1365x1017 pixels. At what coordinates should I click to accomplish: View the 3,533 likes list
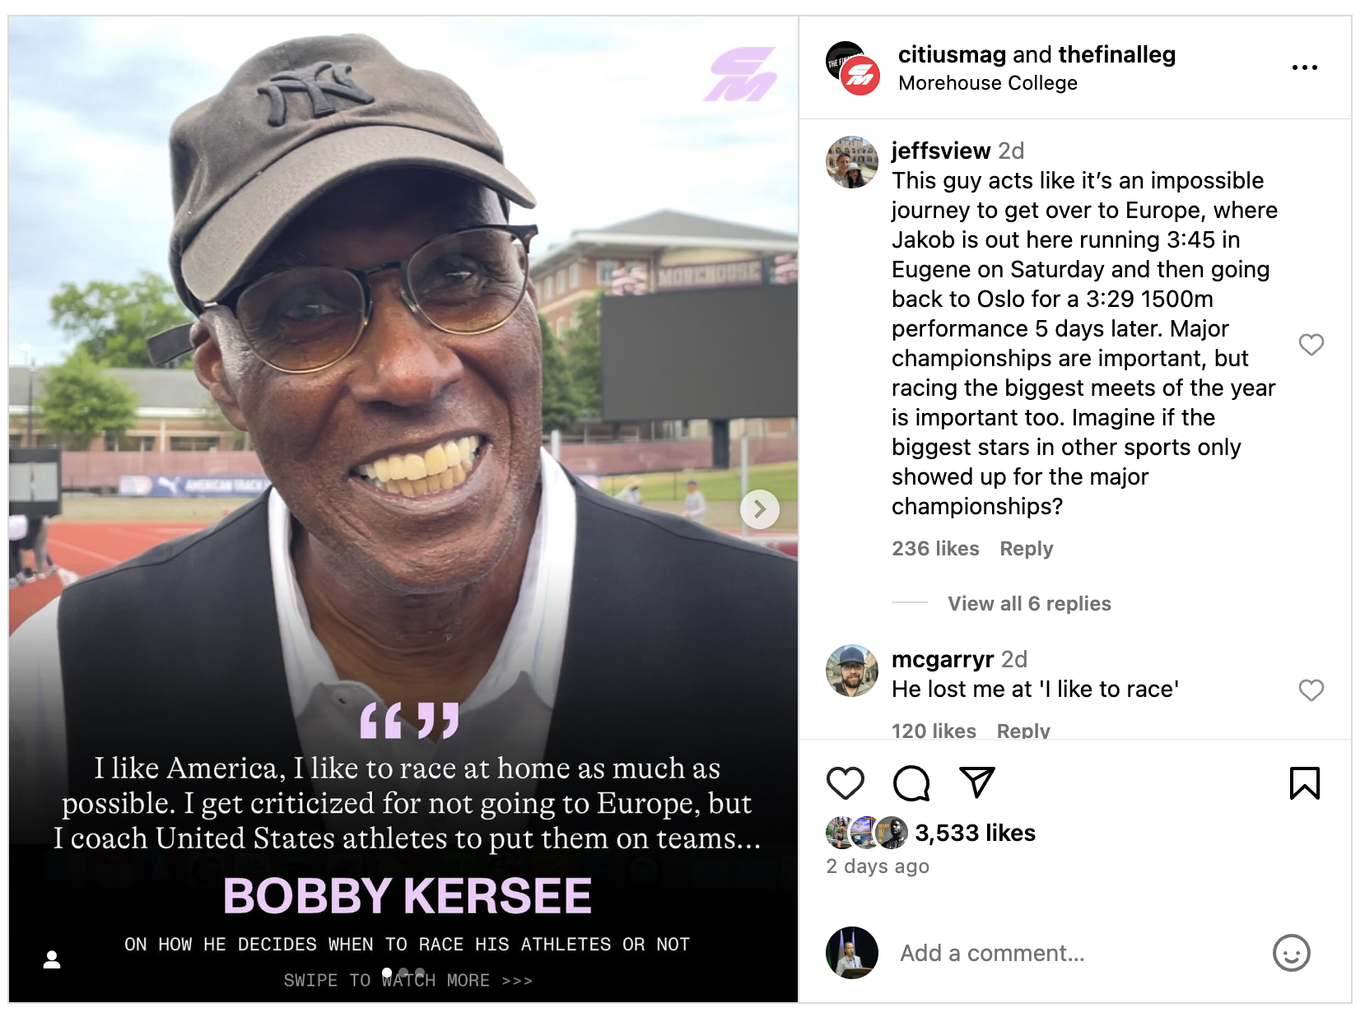975,833
